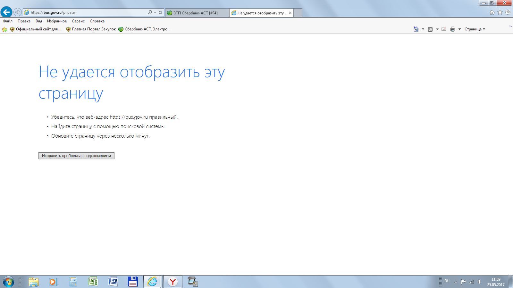Expand the Страница dropdown menu
The width and height of the screenshot is (513, 288).
[475, 29]
